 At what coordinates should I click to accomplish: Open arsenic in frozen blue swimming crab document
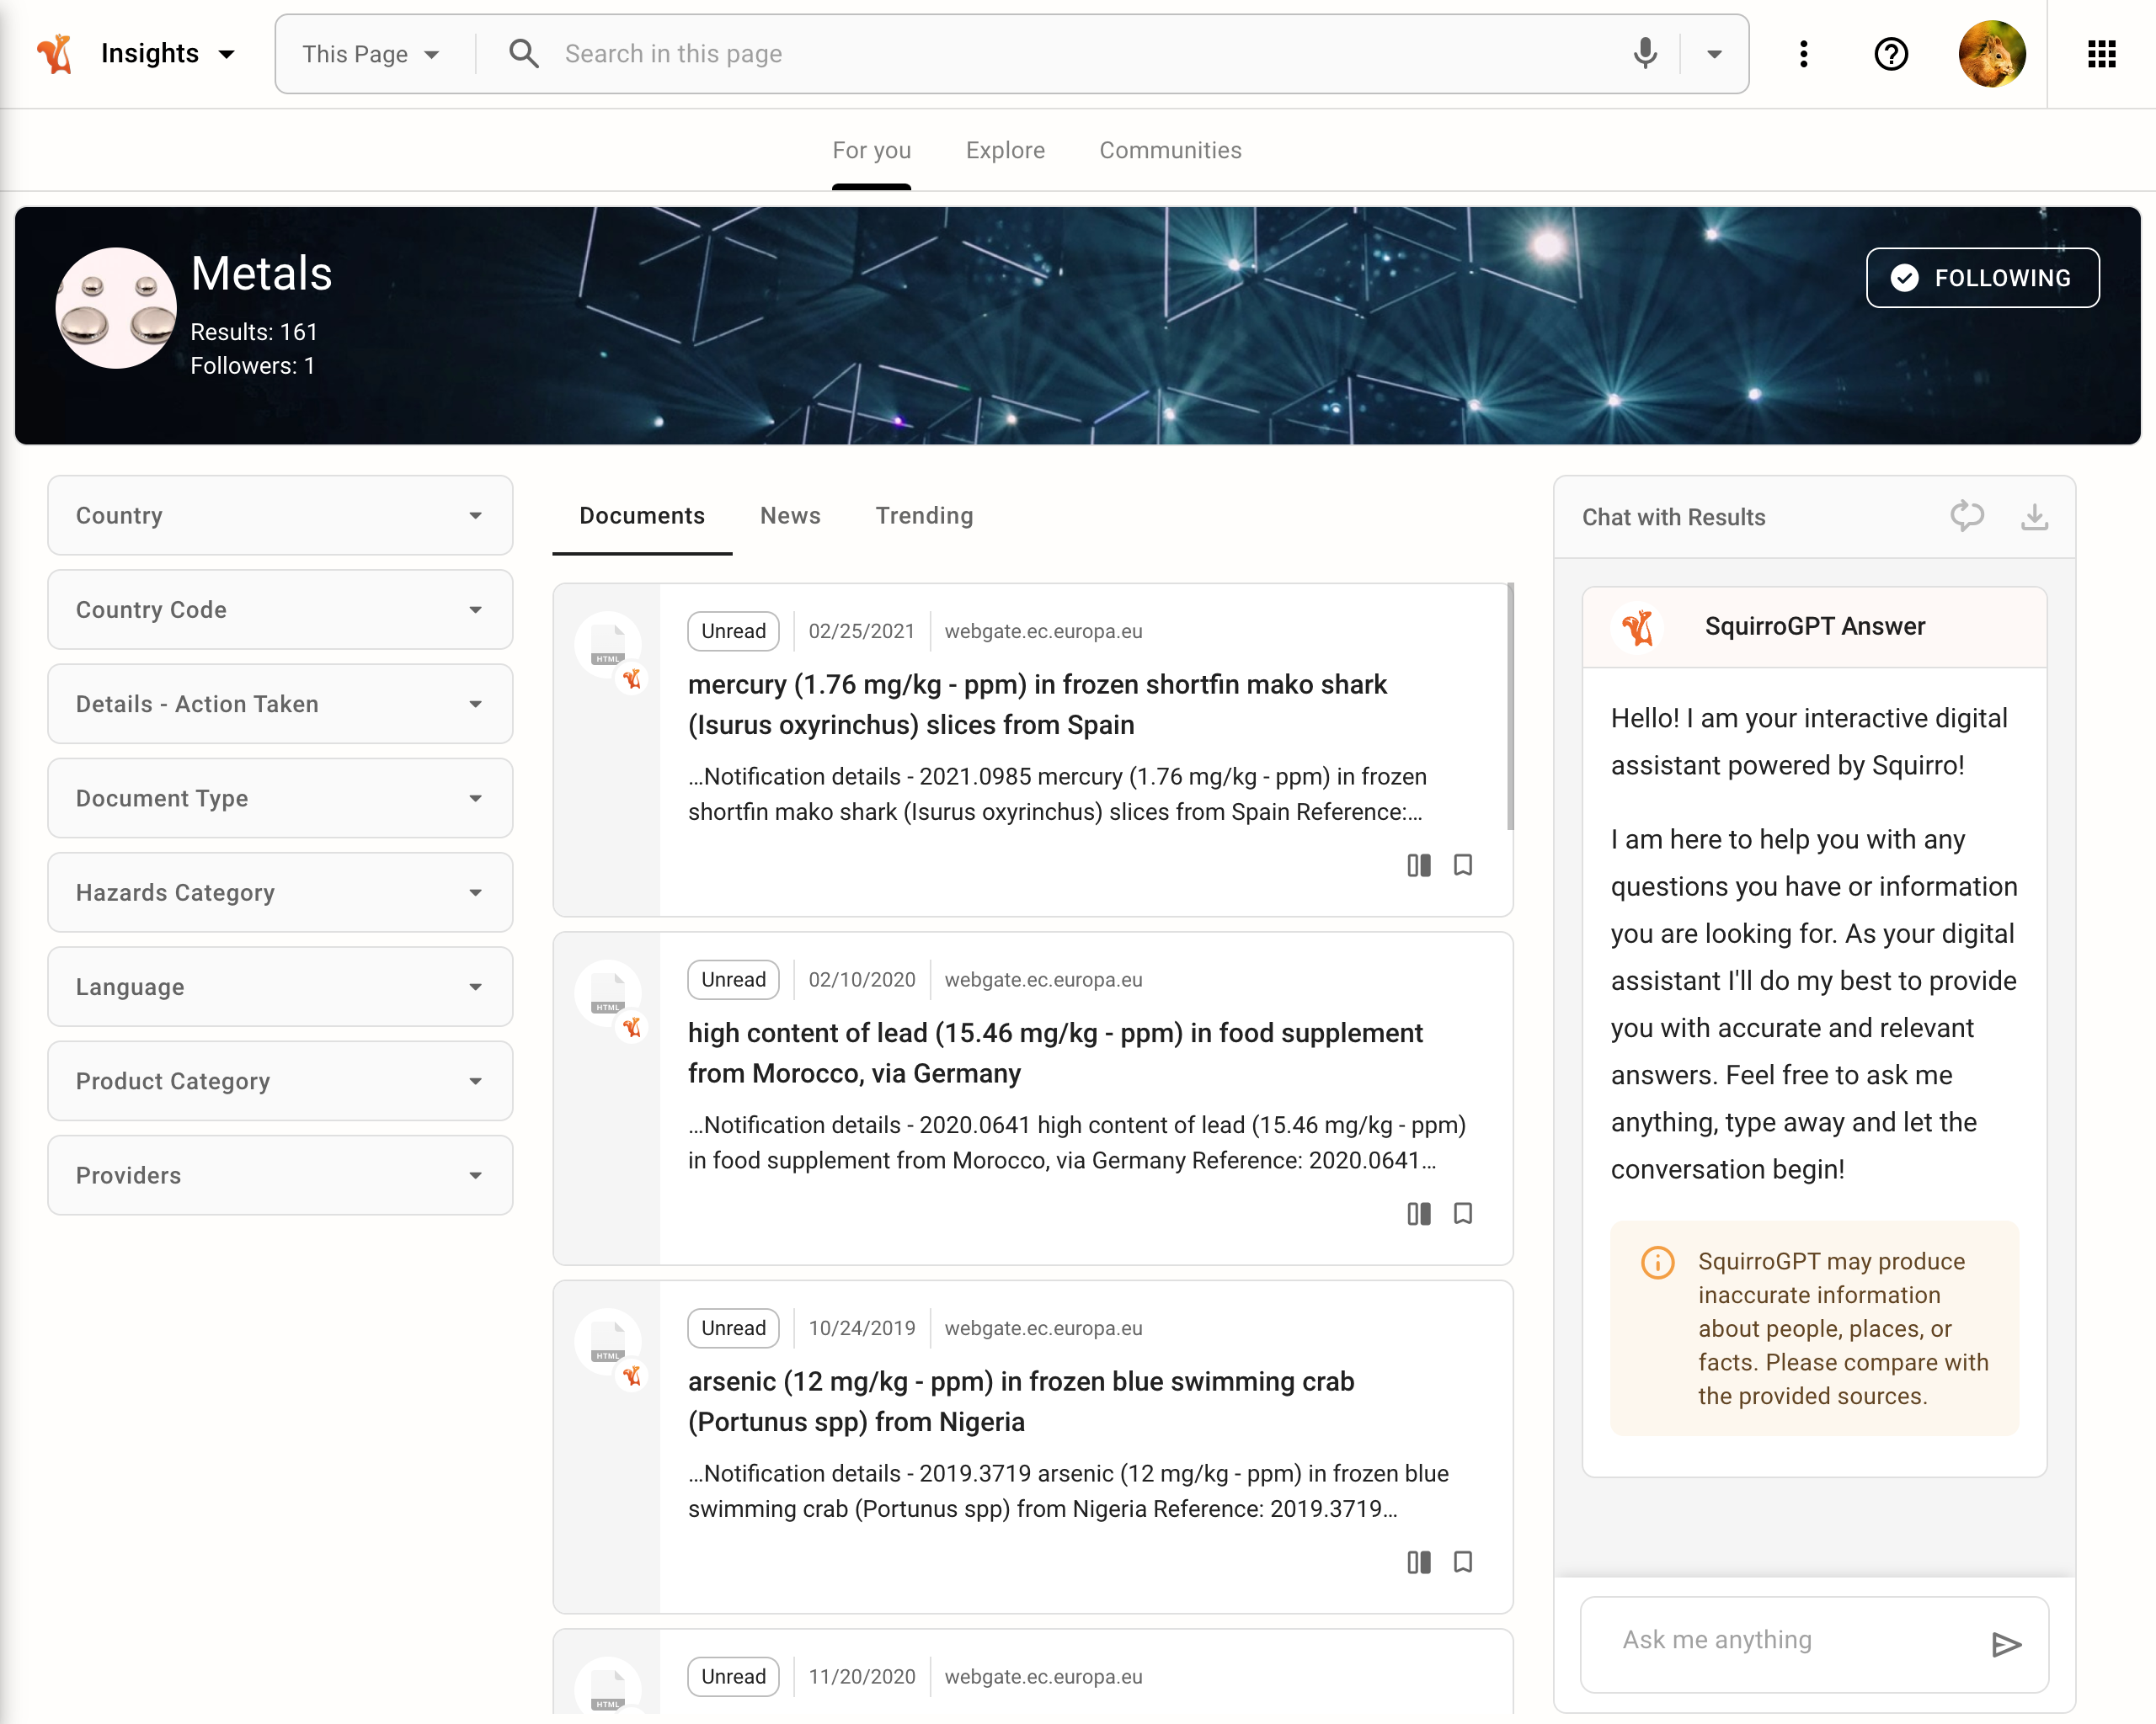tap(1021, 1402)
